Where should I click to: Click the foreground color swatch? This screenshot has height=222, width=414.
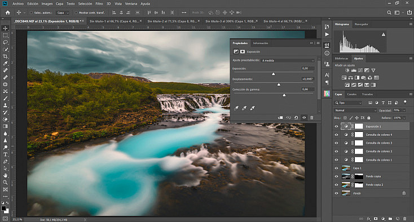[x=3, y=208]
